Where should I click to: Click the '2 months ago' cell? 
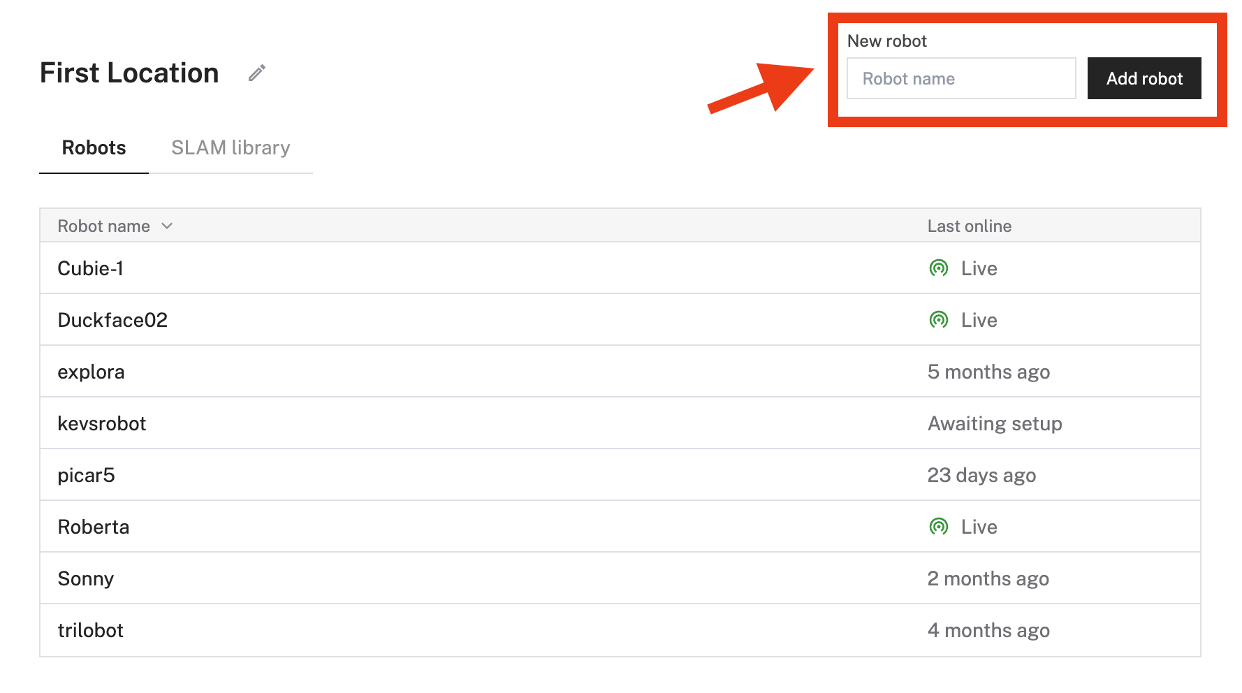988,579
